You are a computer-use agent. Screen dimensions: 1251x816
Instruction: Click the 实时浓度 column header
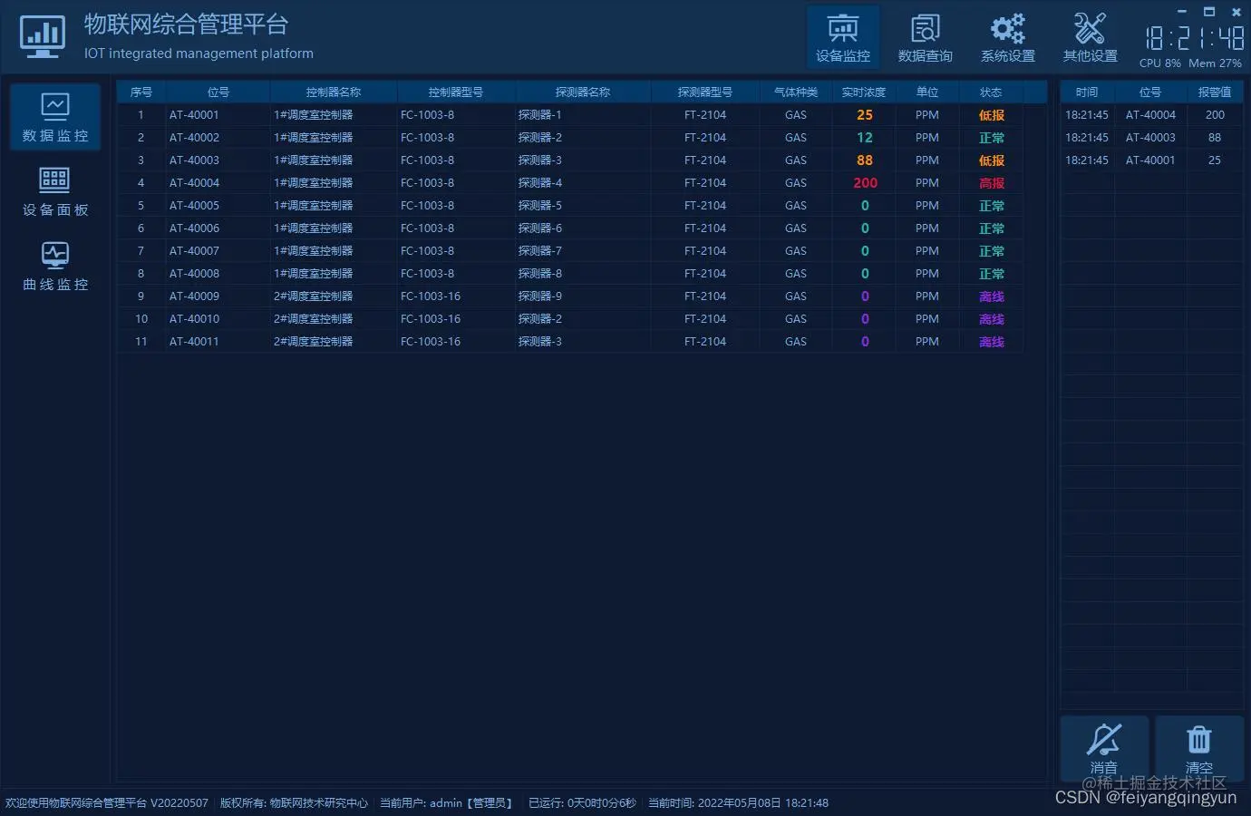click(x=864, y=92)
